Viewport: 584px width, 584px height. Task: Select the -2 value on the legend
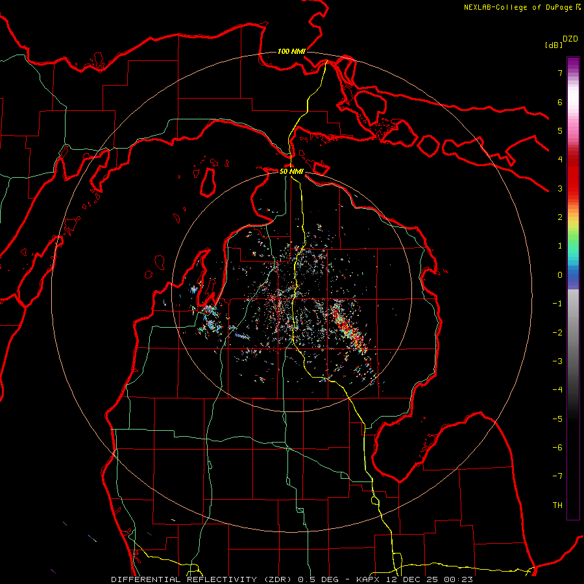pyautogui.click(x=557, y=333)
